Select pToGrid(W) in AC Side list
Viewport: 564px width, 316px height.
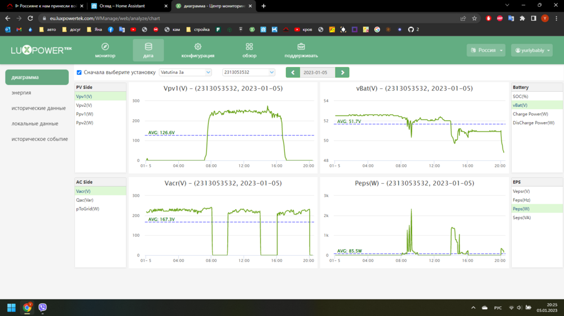coord(87,209)
